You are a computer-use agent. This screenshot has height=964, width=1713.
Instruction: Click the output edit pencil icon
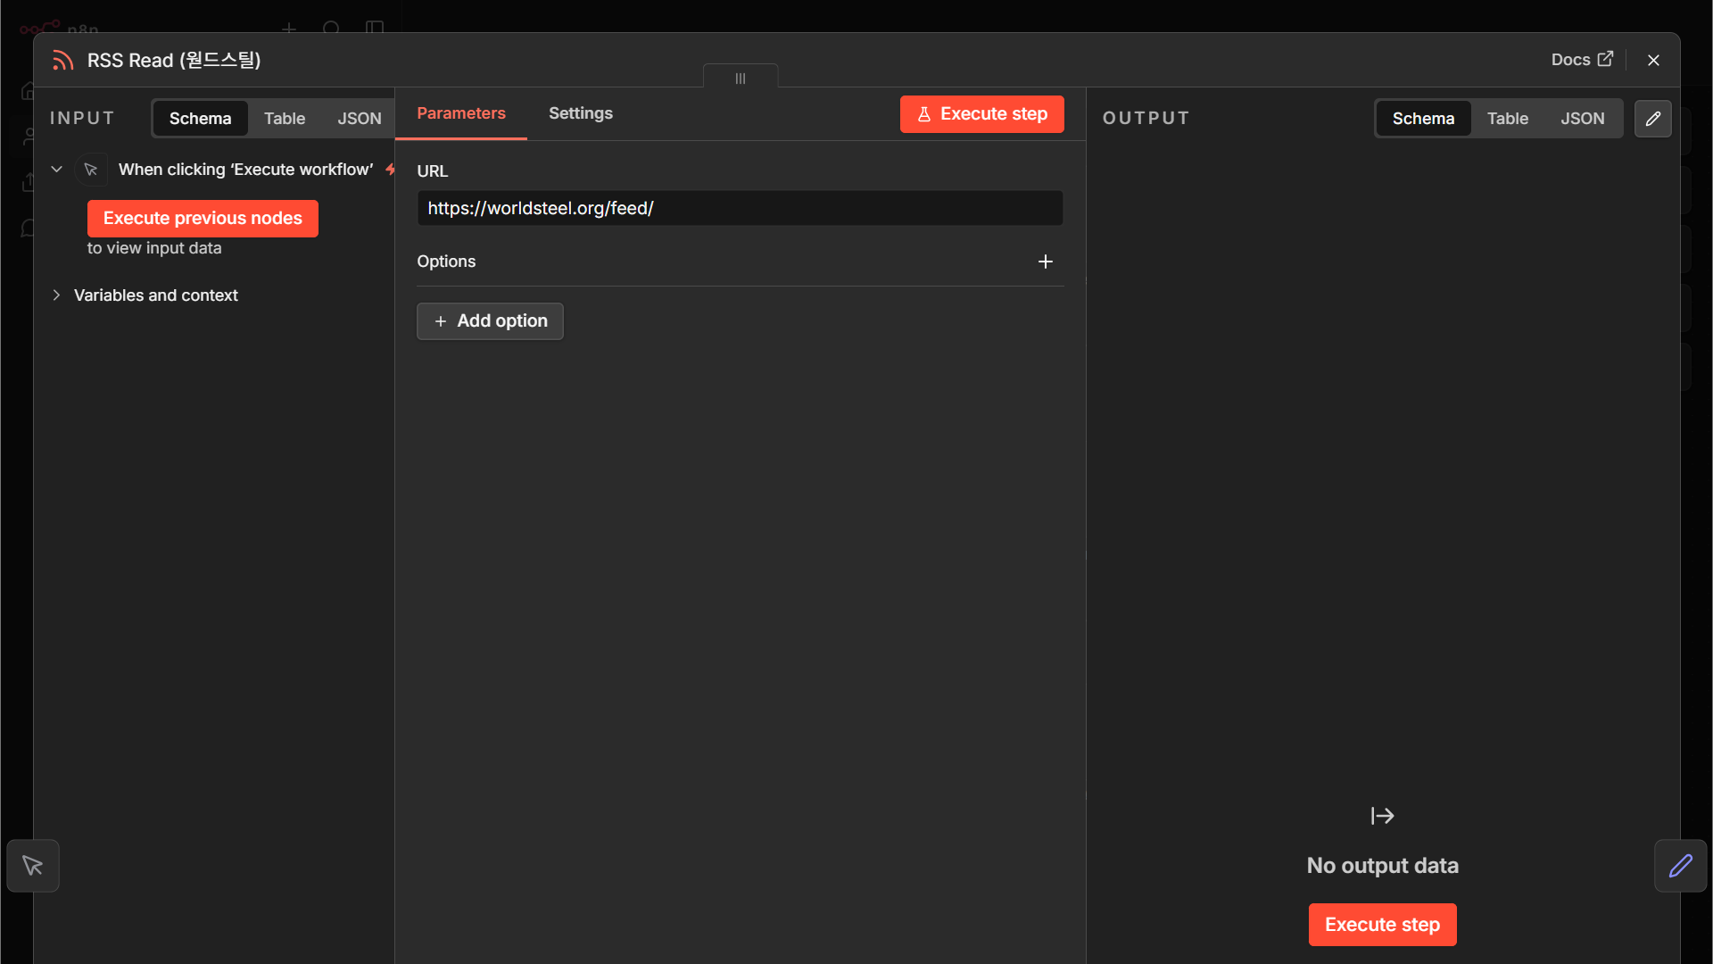(x=1652, y=118)
